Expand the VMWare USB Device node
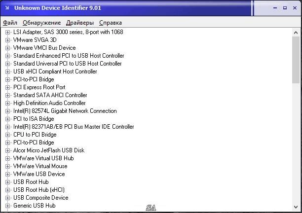Image resolution: width=302 pixels, height=213 pixels. point(7,174)
